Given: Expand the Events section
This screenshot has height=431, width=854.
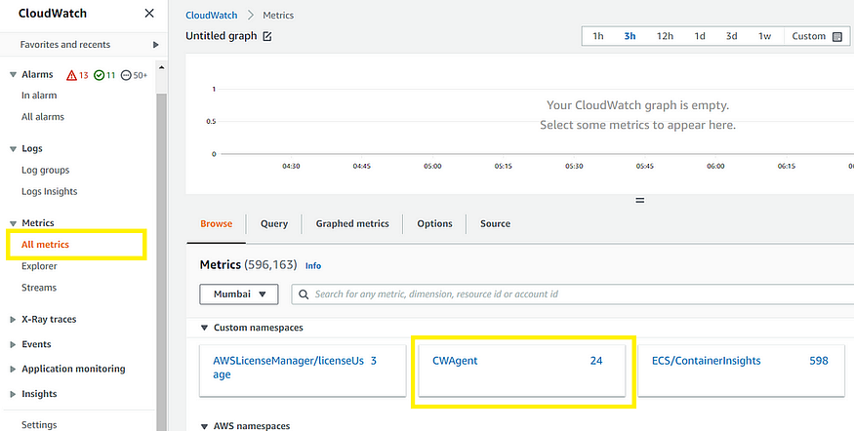Looking at the screenshot, I should point(13,344).
